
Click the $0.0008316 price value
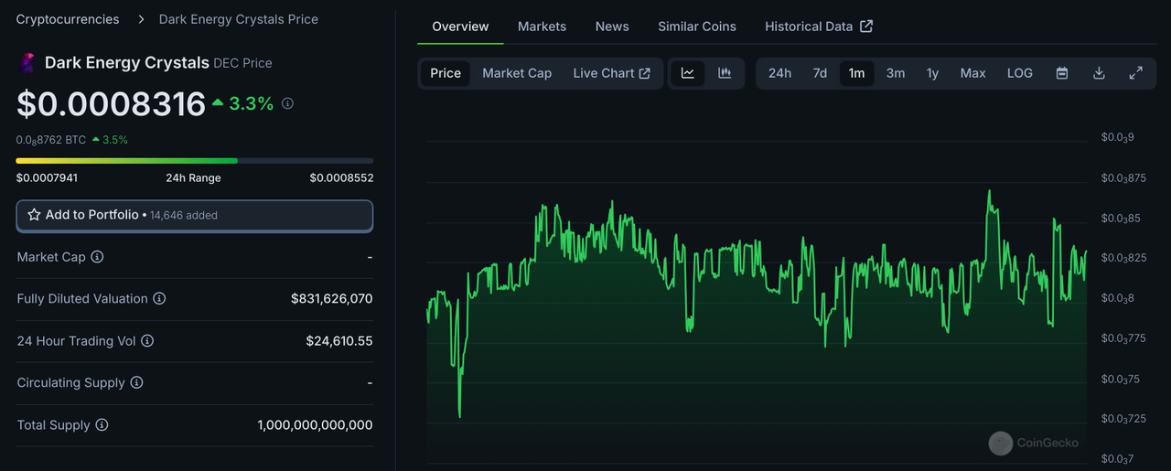click(111, 104)
